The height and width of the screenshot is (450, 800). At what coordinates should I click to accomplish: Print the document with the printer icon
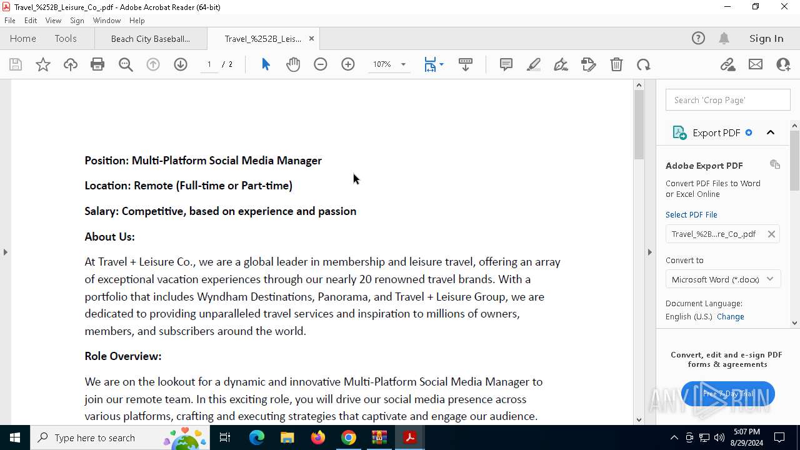pos(97,64)
